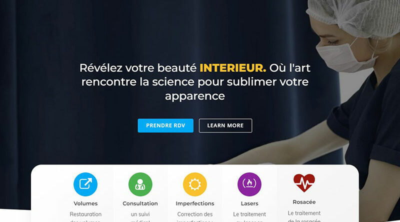Screen dimensions: 400x222
Task: Click 'Le traitement' description under Rosacée
Action: coord(304,213)
